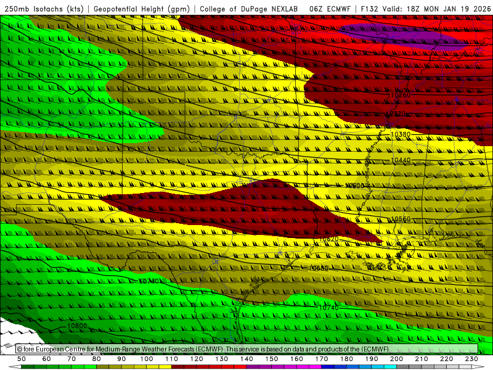The height and width of the screenshot is (370, 493).
Task: Click the 150 value on color scale
Action: click(272, 359)
